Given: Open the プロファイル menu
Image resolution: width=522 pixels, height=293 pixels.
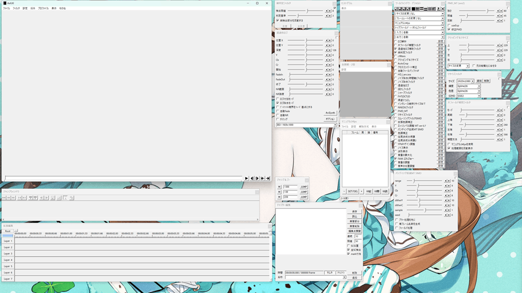Looking at the screenshot, I should (x=43, y=8).
